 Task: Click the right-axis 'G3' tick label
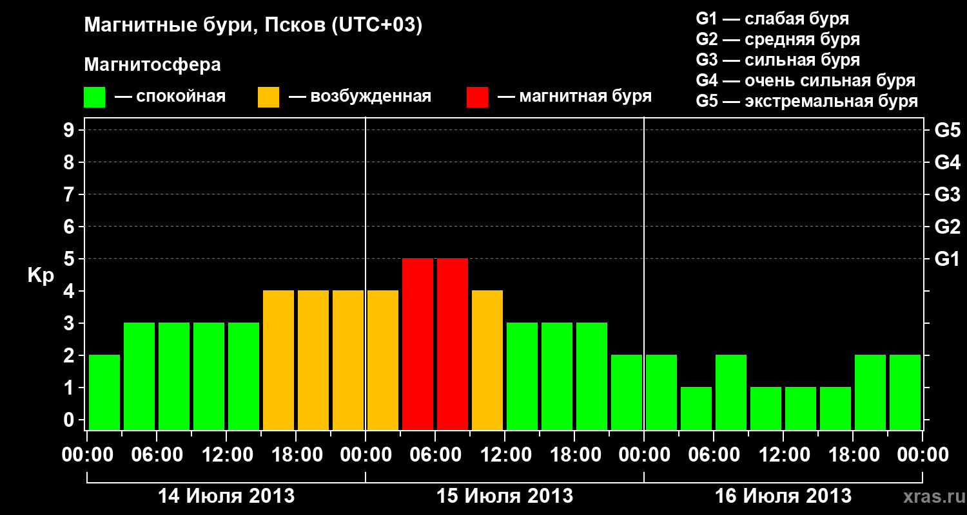[947, 195]
